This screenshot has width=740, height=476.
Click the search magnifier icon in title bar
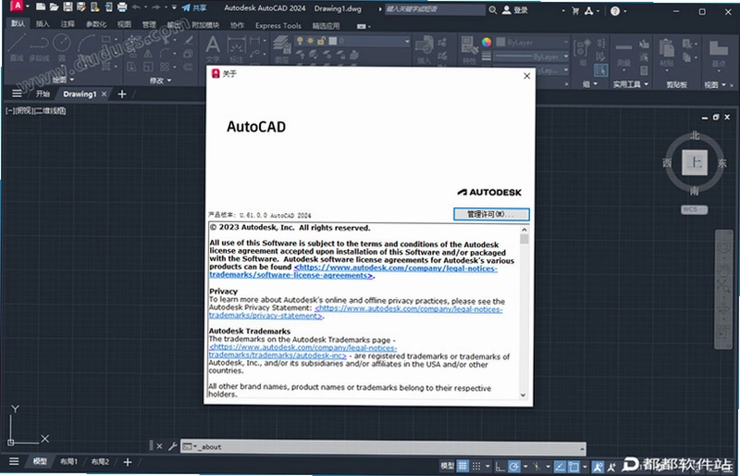[493, 9]
